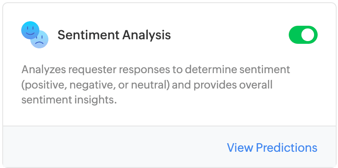The image size is (338, 168).
Task: Click the dark blue smiling emoji
Action: click(30, 30)
